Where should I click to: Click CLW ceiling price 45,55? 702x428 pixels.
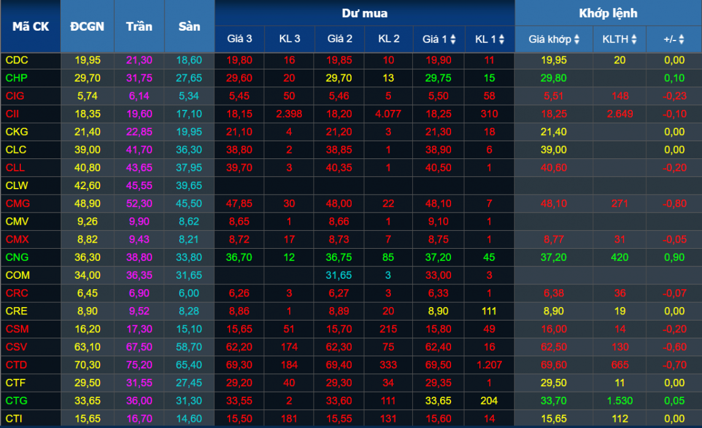(x=139, y=185)
